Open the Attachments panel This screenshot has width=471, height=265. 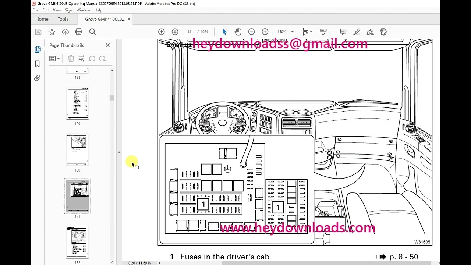coord(37,78)
